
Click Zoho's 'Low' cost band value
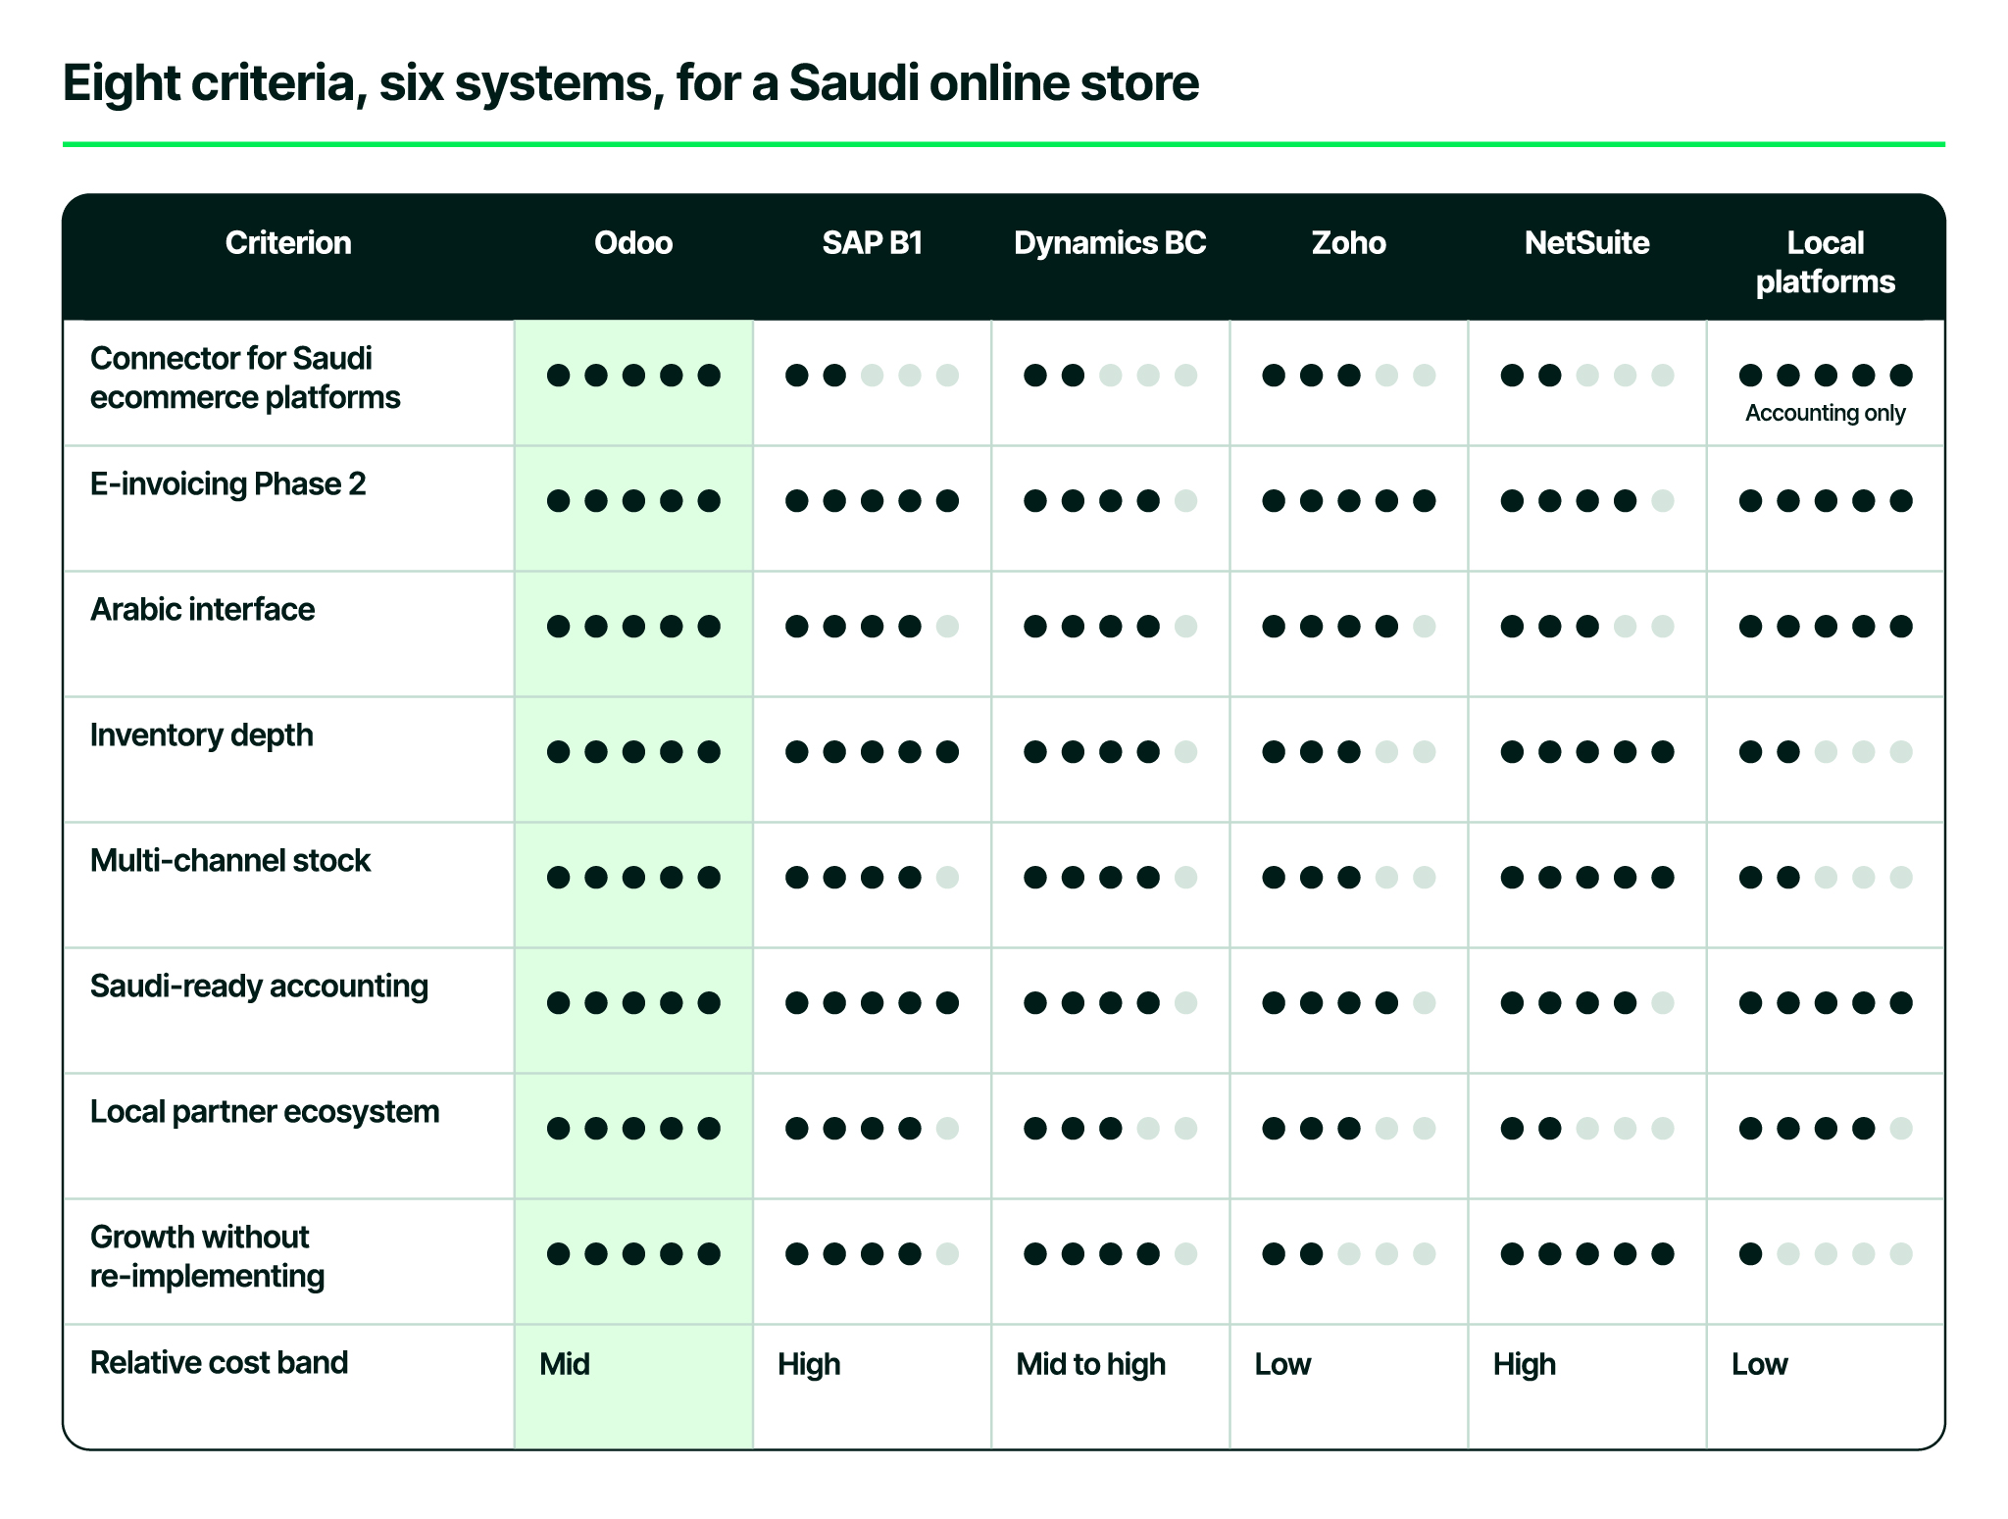point(1282,1364)
